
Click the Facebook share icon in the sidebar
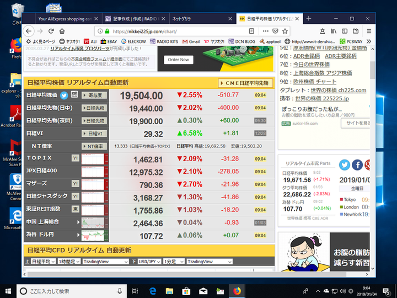click(x=357, y=164)
